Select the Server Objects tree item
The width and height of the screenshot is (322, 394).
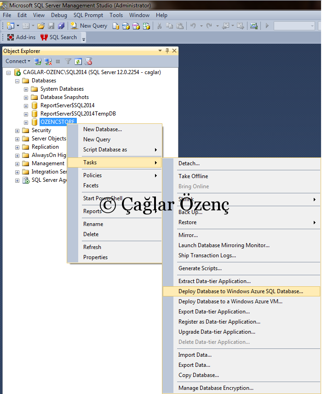click(x=49, y=139)
